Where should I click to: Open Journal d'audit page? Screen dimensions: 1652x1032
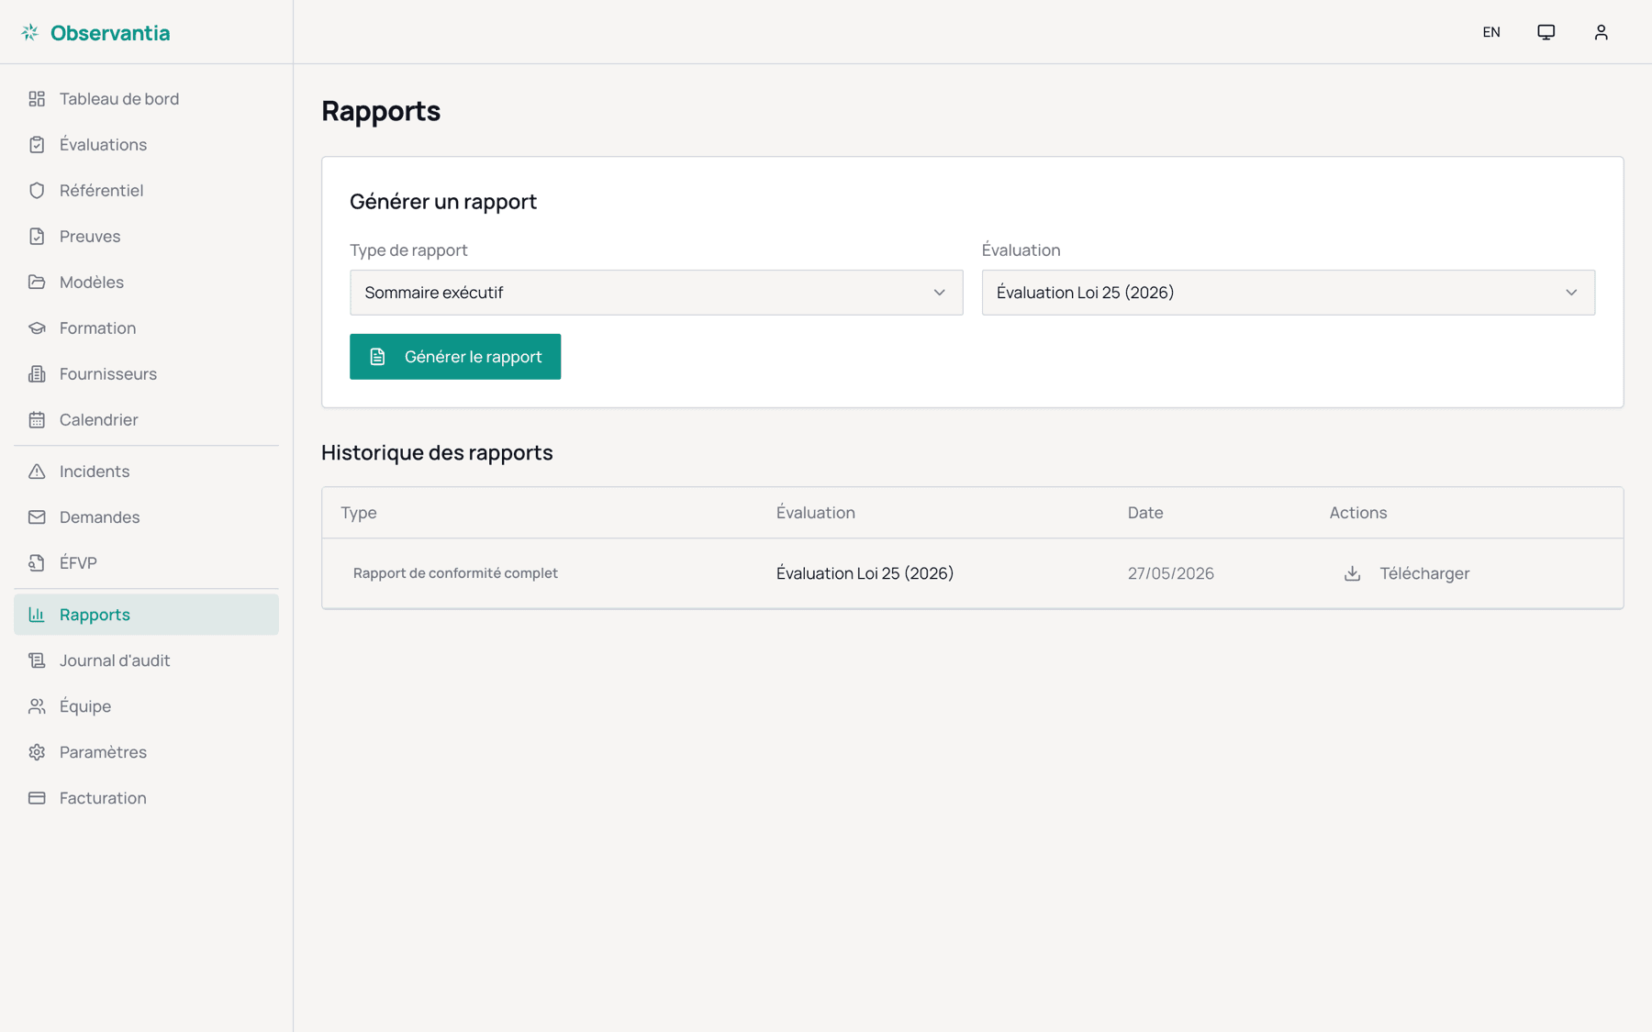146,660
